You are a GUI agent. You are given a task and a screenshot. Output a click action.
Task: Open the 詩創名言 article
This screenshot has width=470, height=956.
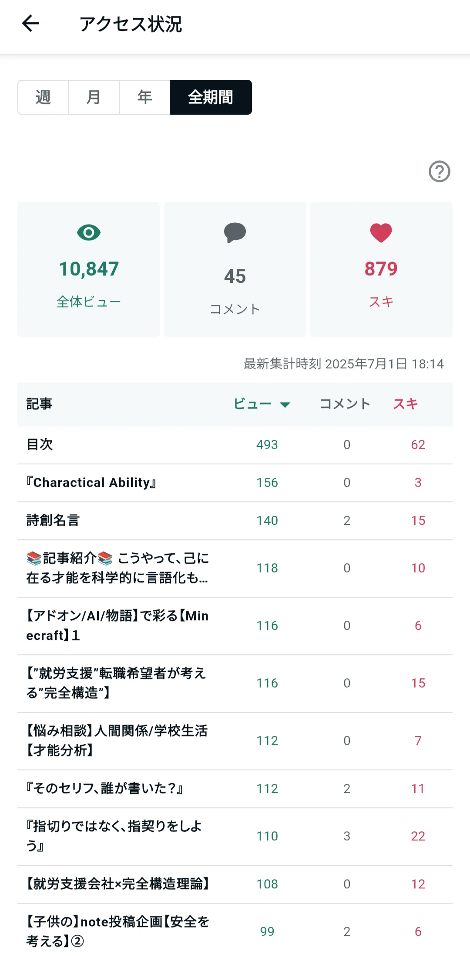[235, 521]
